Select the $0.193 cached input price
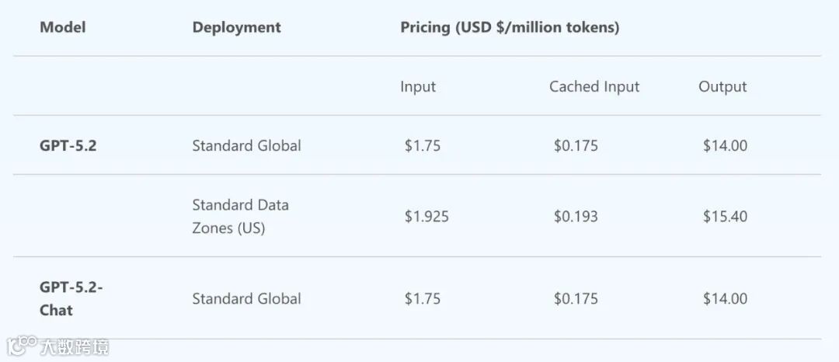Screen dimensions: 839x362 coord(576,217)
